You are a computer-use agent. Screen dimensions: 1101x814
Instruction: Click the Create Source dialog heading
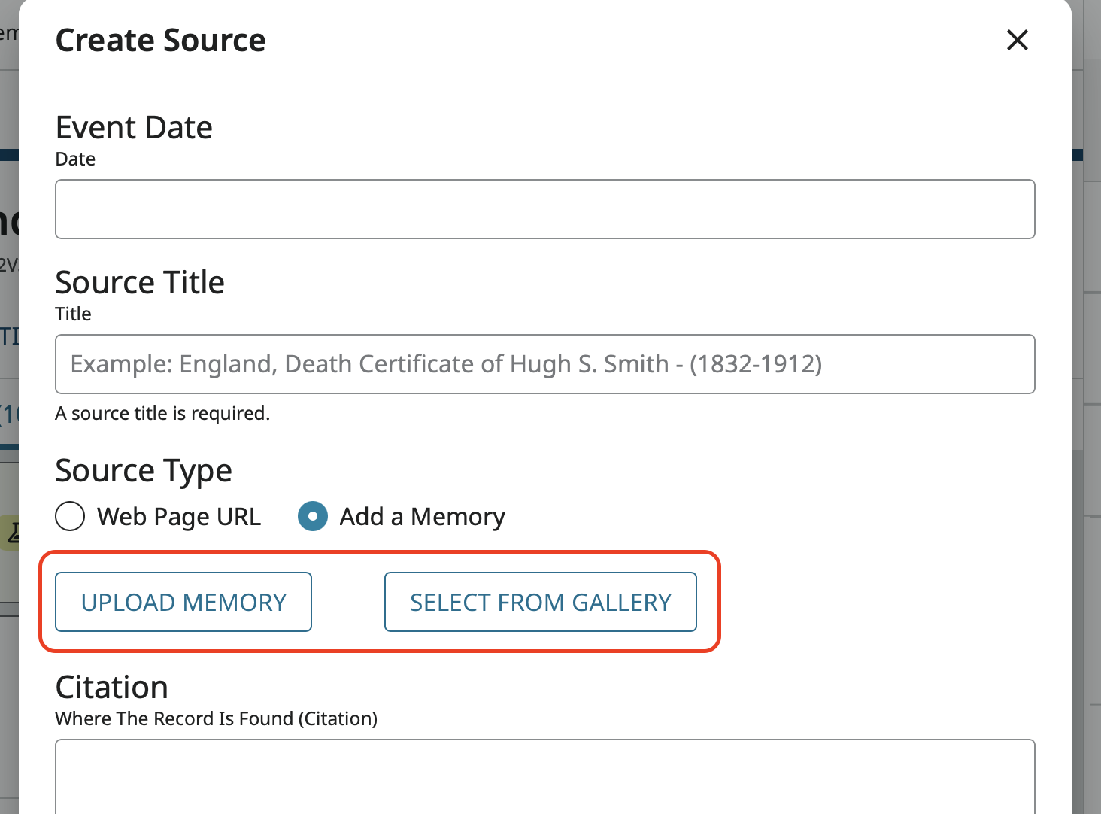(160, 41)
